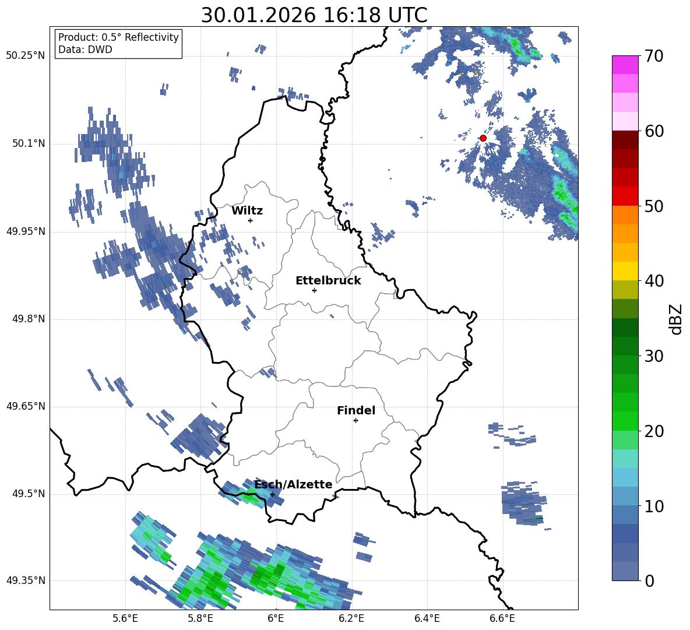
Task: Click the colorbar value 30
Action: [x=654, y=356]
